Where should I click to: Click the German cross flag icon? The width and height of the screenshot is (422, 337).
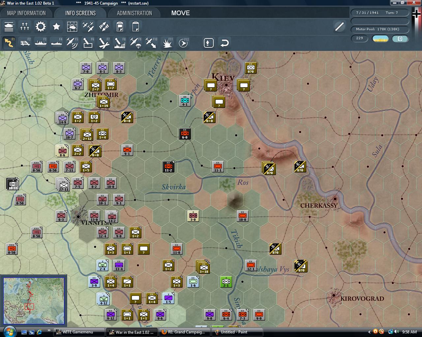(416, 14)
